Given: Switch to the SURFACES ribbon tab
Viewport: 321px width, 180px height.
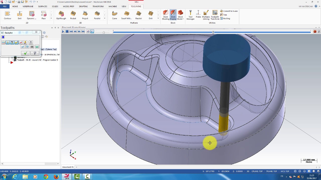Looking at the screenshot, I should point(43,6).
